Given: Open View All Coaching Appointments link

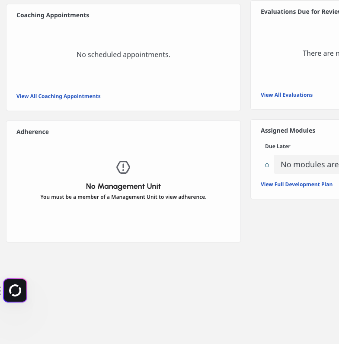Looking at the screenshot, I should click(x=58, y=96).
